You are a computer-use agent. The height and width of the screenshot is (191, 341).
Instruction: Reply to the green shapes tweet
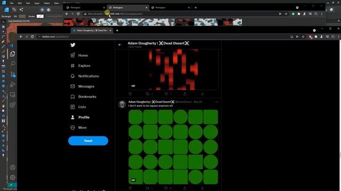[x=130, y=188]
